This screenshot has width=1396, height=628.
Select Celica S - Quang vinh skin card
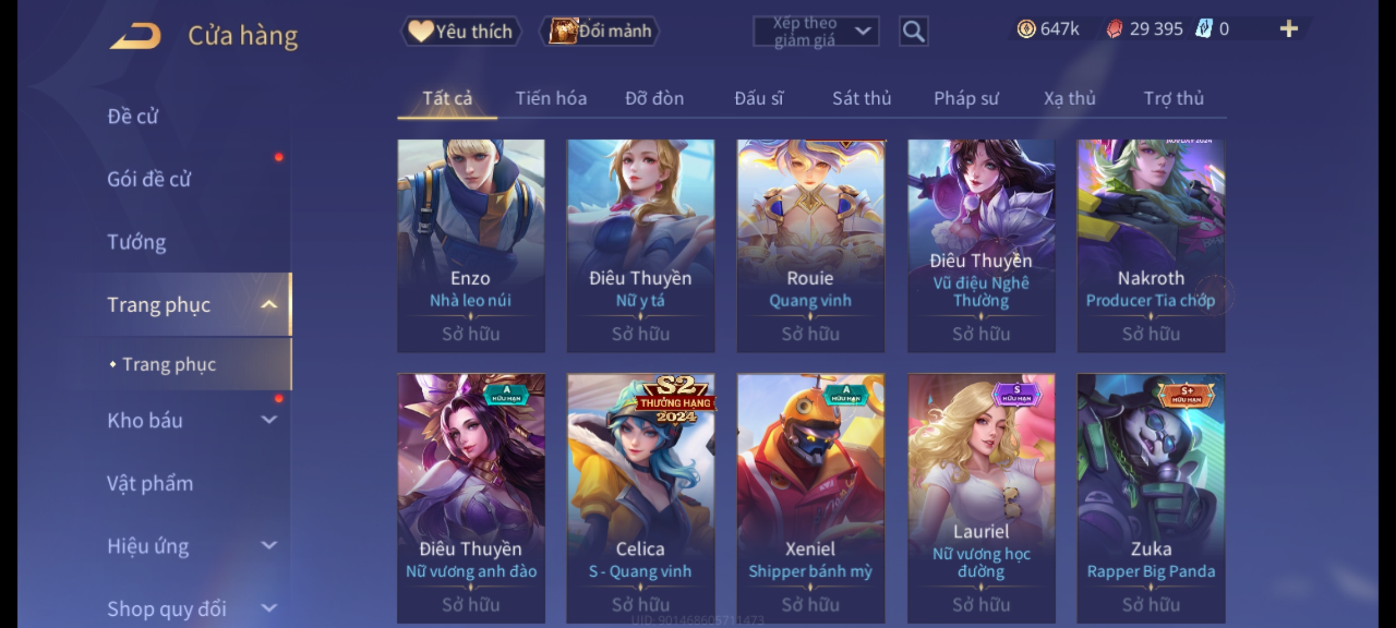coord(640,498)
